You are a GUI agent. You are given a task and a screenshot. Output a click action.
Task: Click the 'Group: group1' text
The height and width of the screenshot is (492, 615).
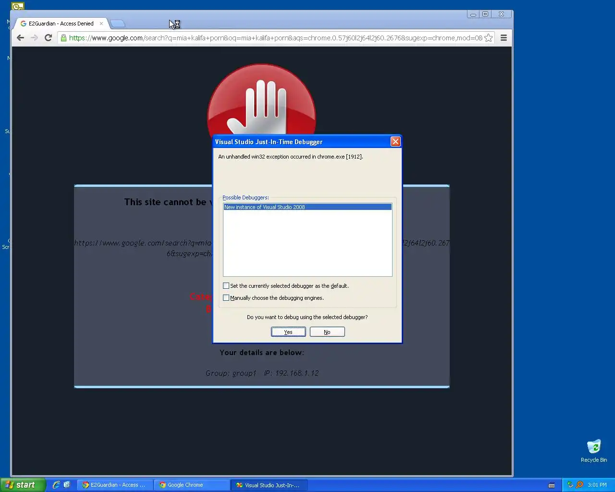coord(231,373)
